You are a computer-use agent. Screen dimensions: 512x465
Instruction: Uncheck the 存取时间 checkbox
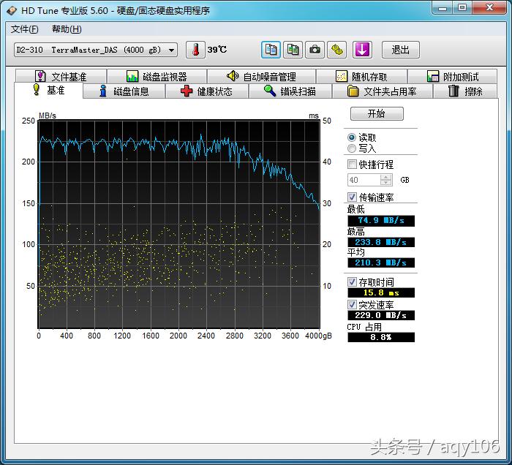click(x=353, y=282)
